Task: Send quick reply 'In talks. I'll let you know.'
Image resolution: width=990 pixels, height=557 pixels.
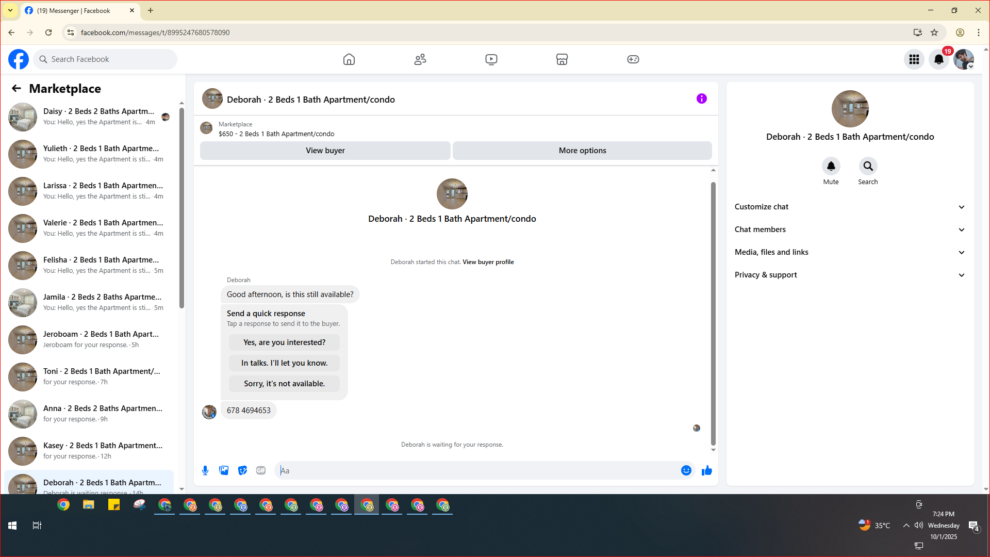Action: 285,363
